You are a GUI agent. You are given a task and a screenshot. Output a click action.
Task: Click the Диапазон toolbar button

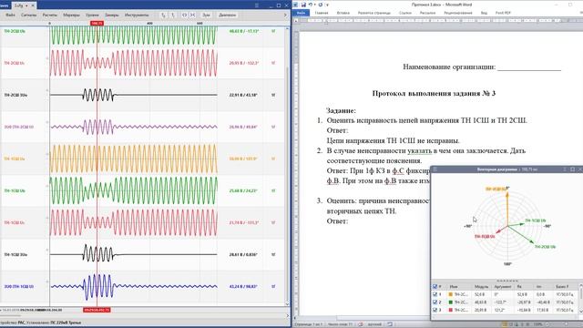pyautogui.click(x=227, y=15)
